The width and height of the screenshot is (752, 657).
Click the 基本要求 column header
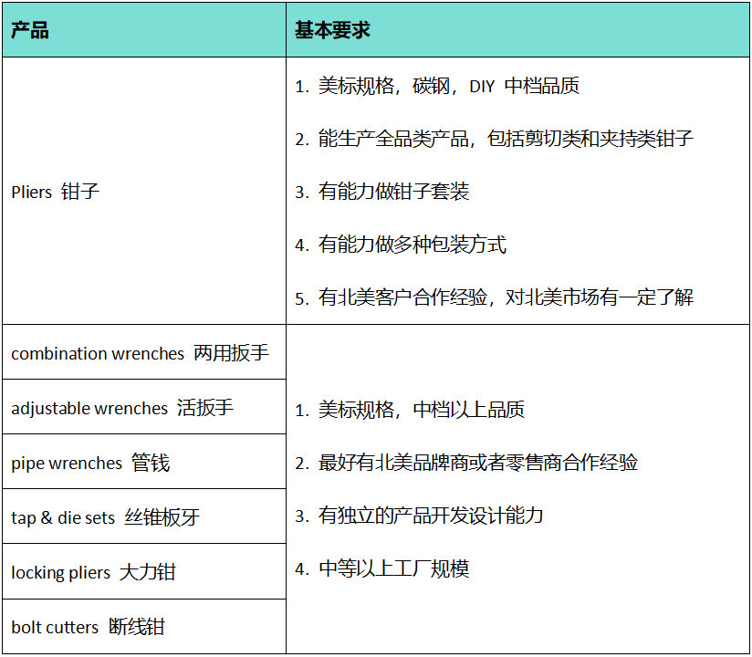332,31
